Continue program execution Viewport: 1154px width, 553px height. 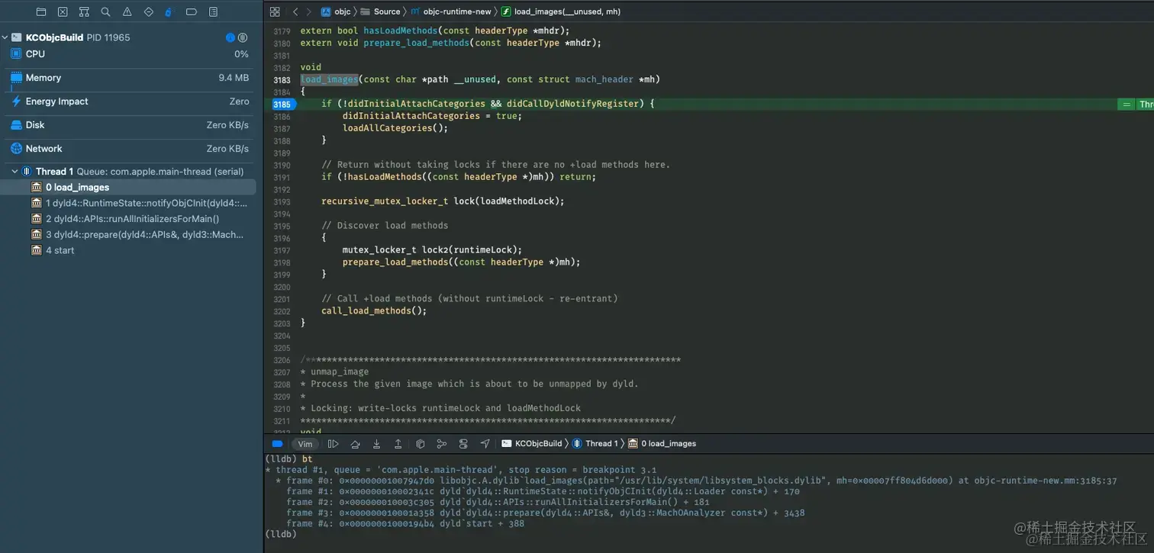tap(333, 444)
